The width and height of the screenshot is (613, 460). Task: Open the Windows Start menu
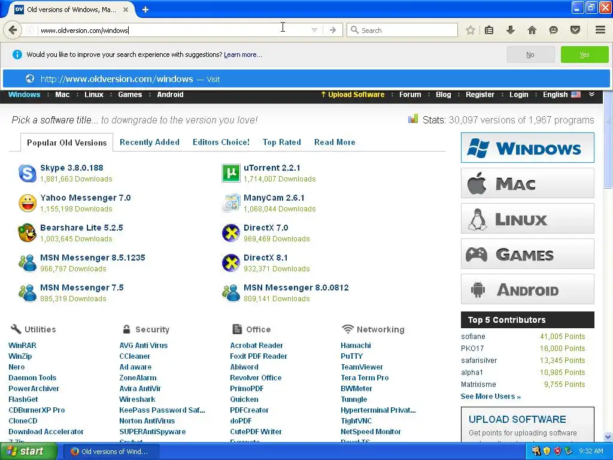[29, 452]
